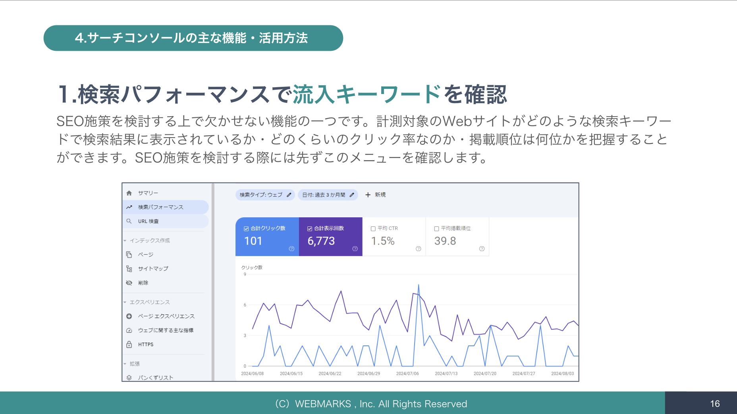Image resolution: width=737 pixels, height=414 pixels.
Task: Click the ウェブに関する主な指標 gauge icon
Action: click(129, 330)
